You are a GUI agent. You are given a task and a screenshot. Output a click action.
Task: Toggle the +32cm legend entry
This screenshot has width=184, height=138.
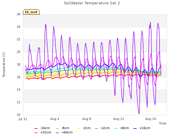tap(43, 132)
